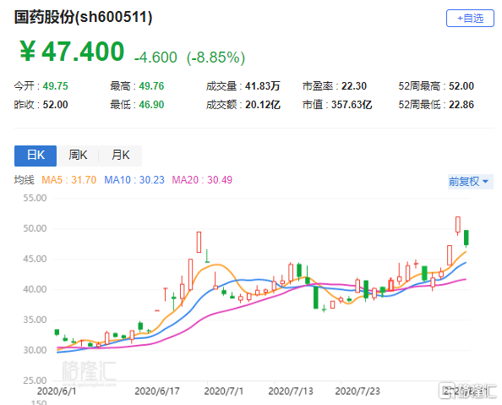Image resolution: width=502 pixels, height=405 pixels.
Task: Click the tall red candlestick near 52.00 peak
Action: [458, 225]
